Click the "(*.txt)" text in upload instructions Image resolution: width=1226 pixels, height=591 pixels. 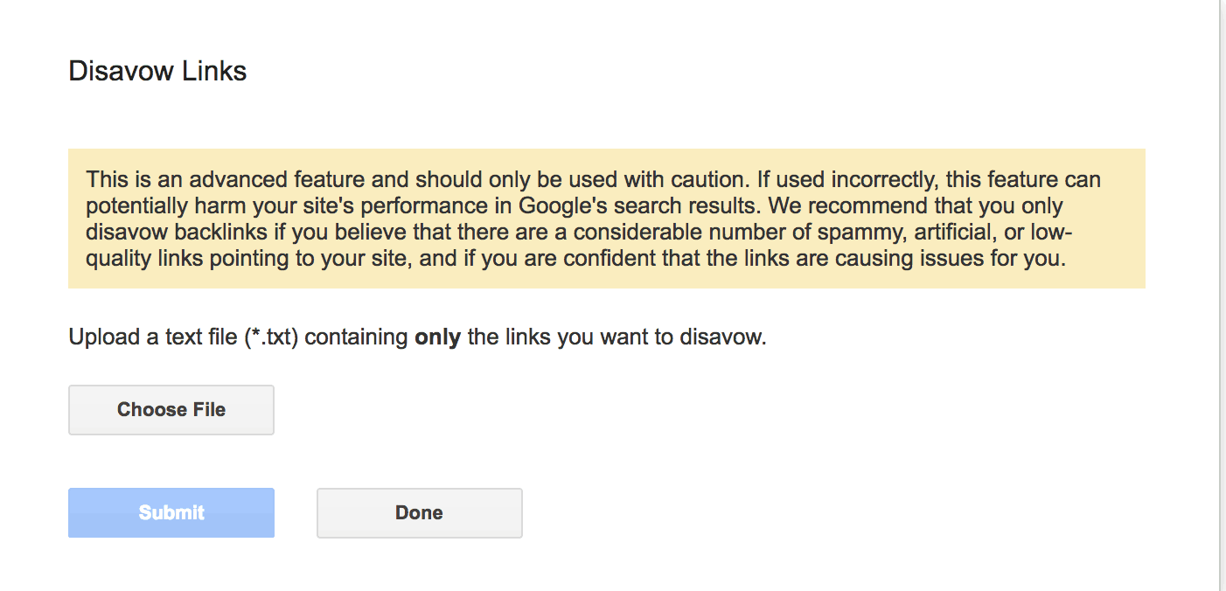(x=272, y=337)
